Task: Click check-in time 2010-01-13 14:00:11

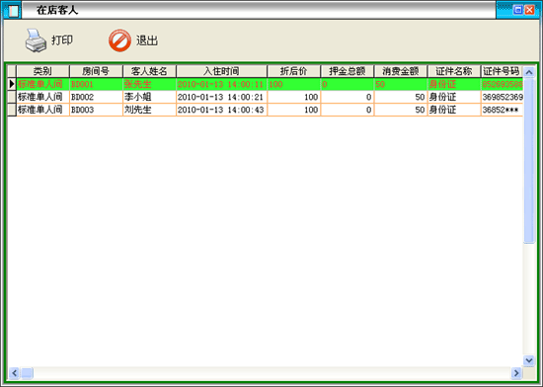Action: 221,84
